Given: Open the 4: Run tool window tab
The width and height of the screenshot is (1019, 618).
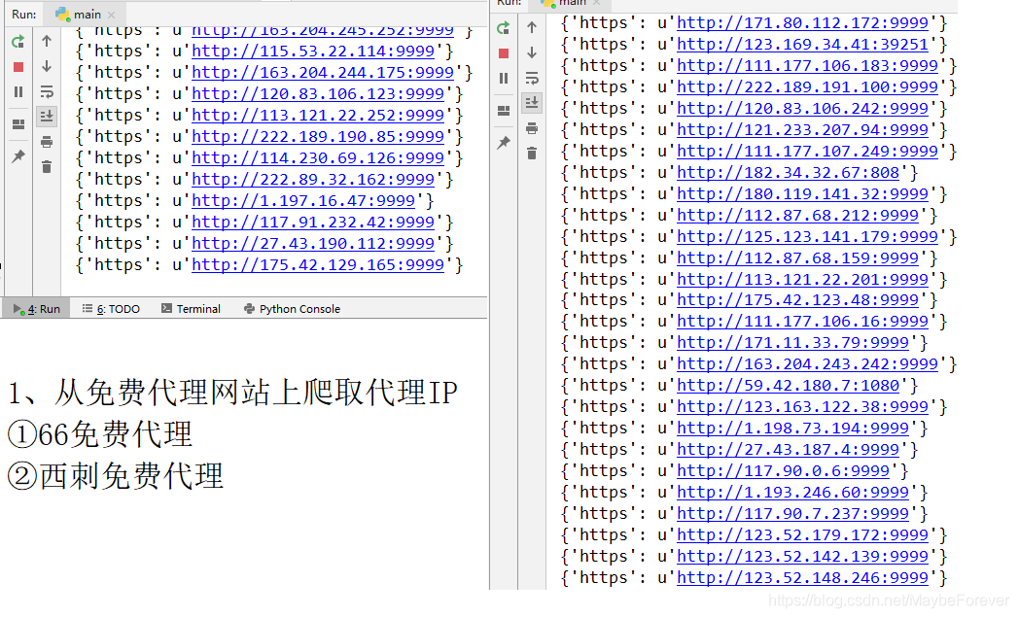Looking at the screenshot, I should tap(36, 309).
